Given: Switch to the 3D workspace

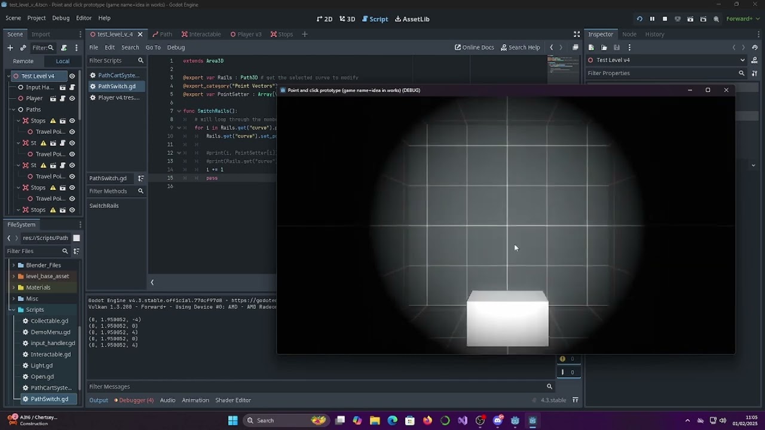Looking at the screenshot, I should [347, 19].
